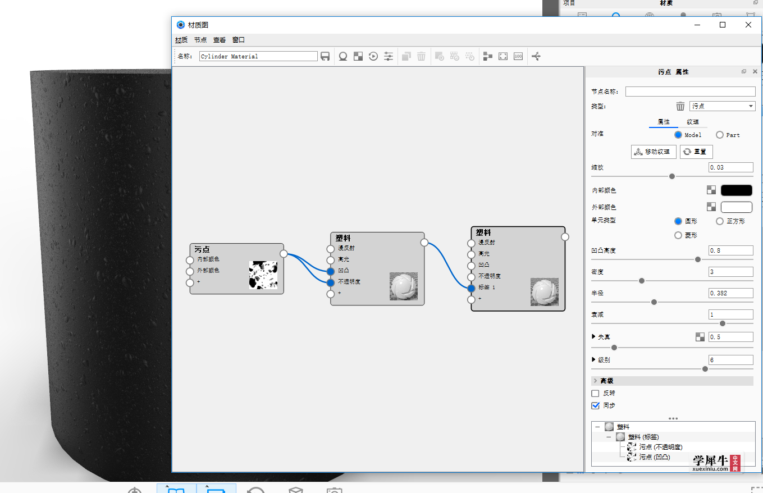Click output socket of right 塑料 node
The width and height of the screenshot is (763, 493).
coord(565,237)
